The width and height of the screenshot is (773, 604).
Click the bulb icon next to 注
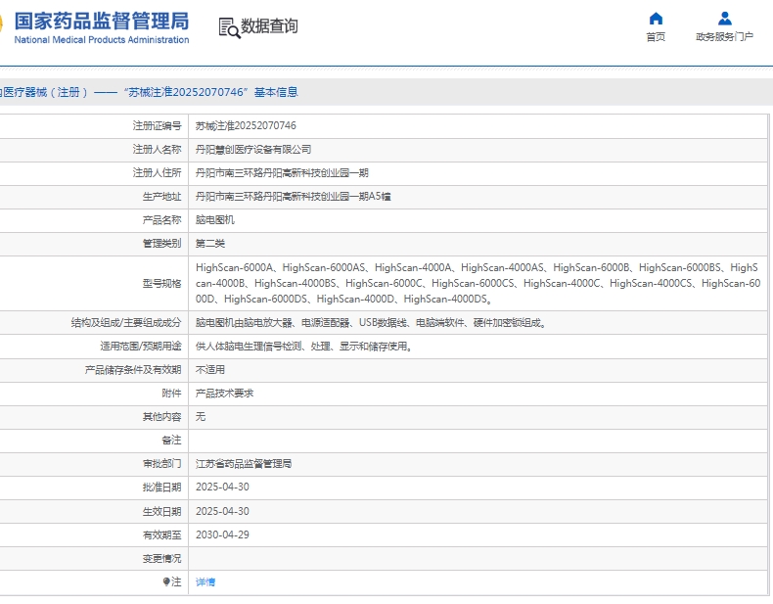coord(166,581)
